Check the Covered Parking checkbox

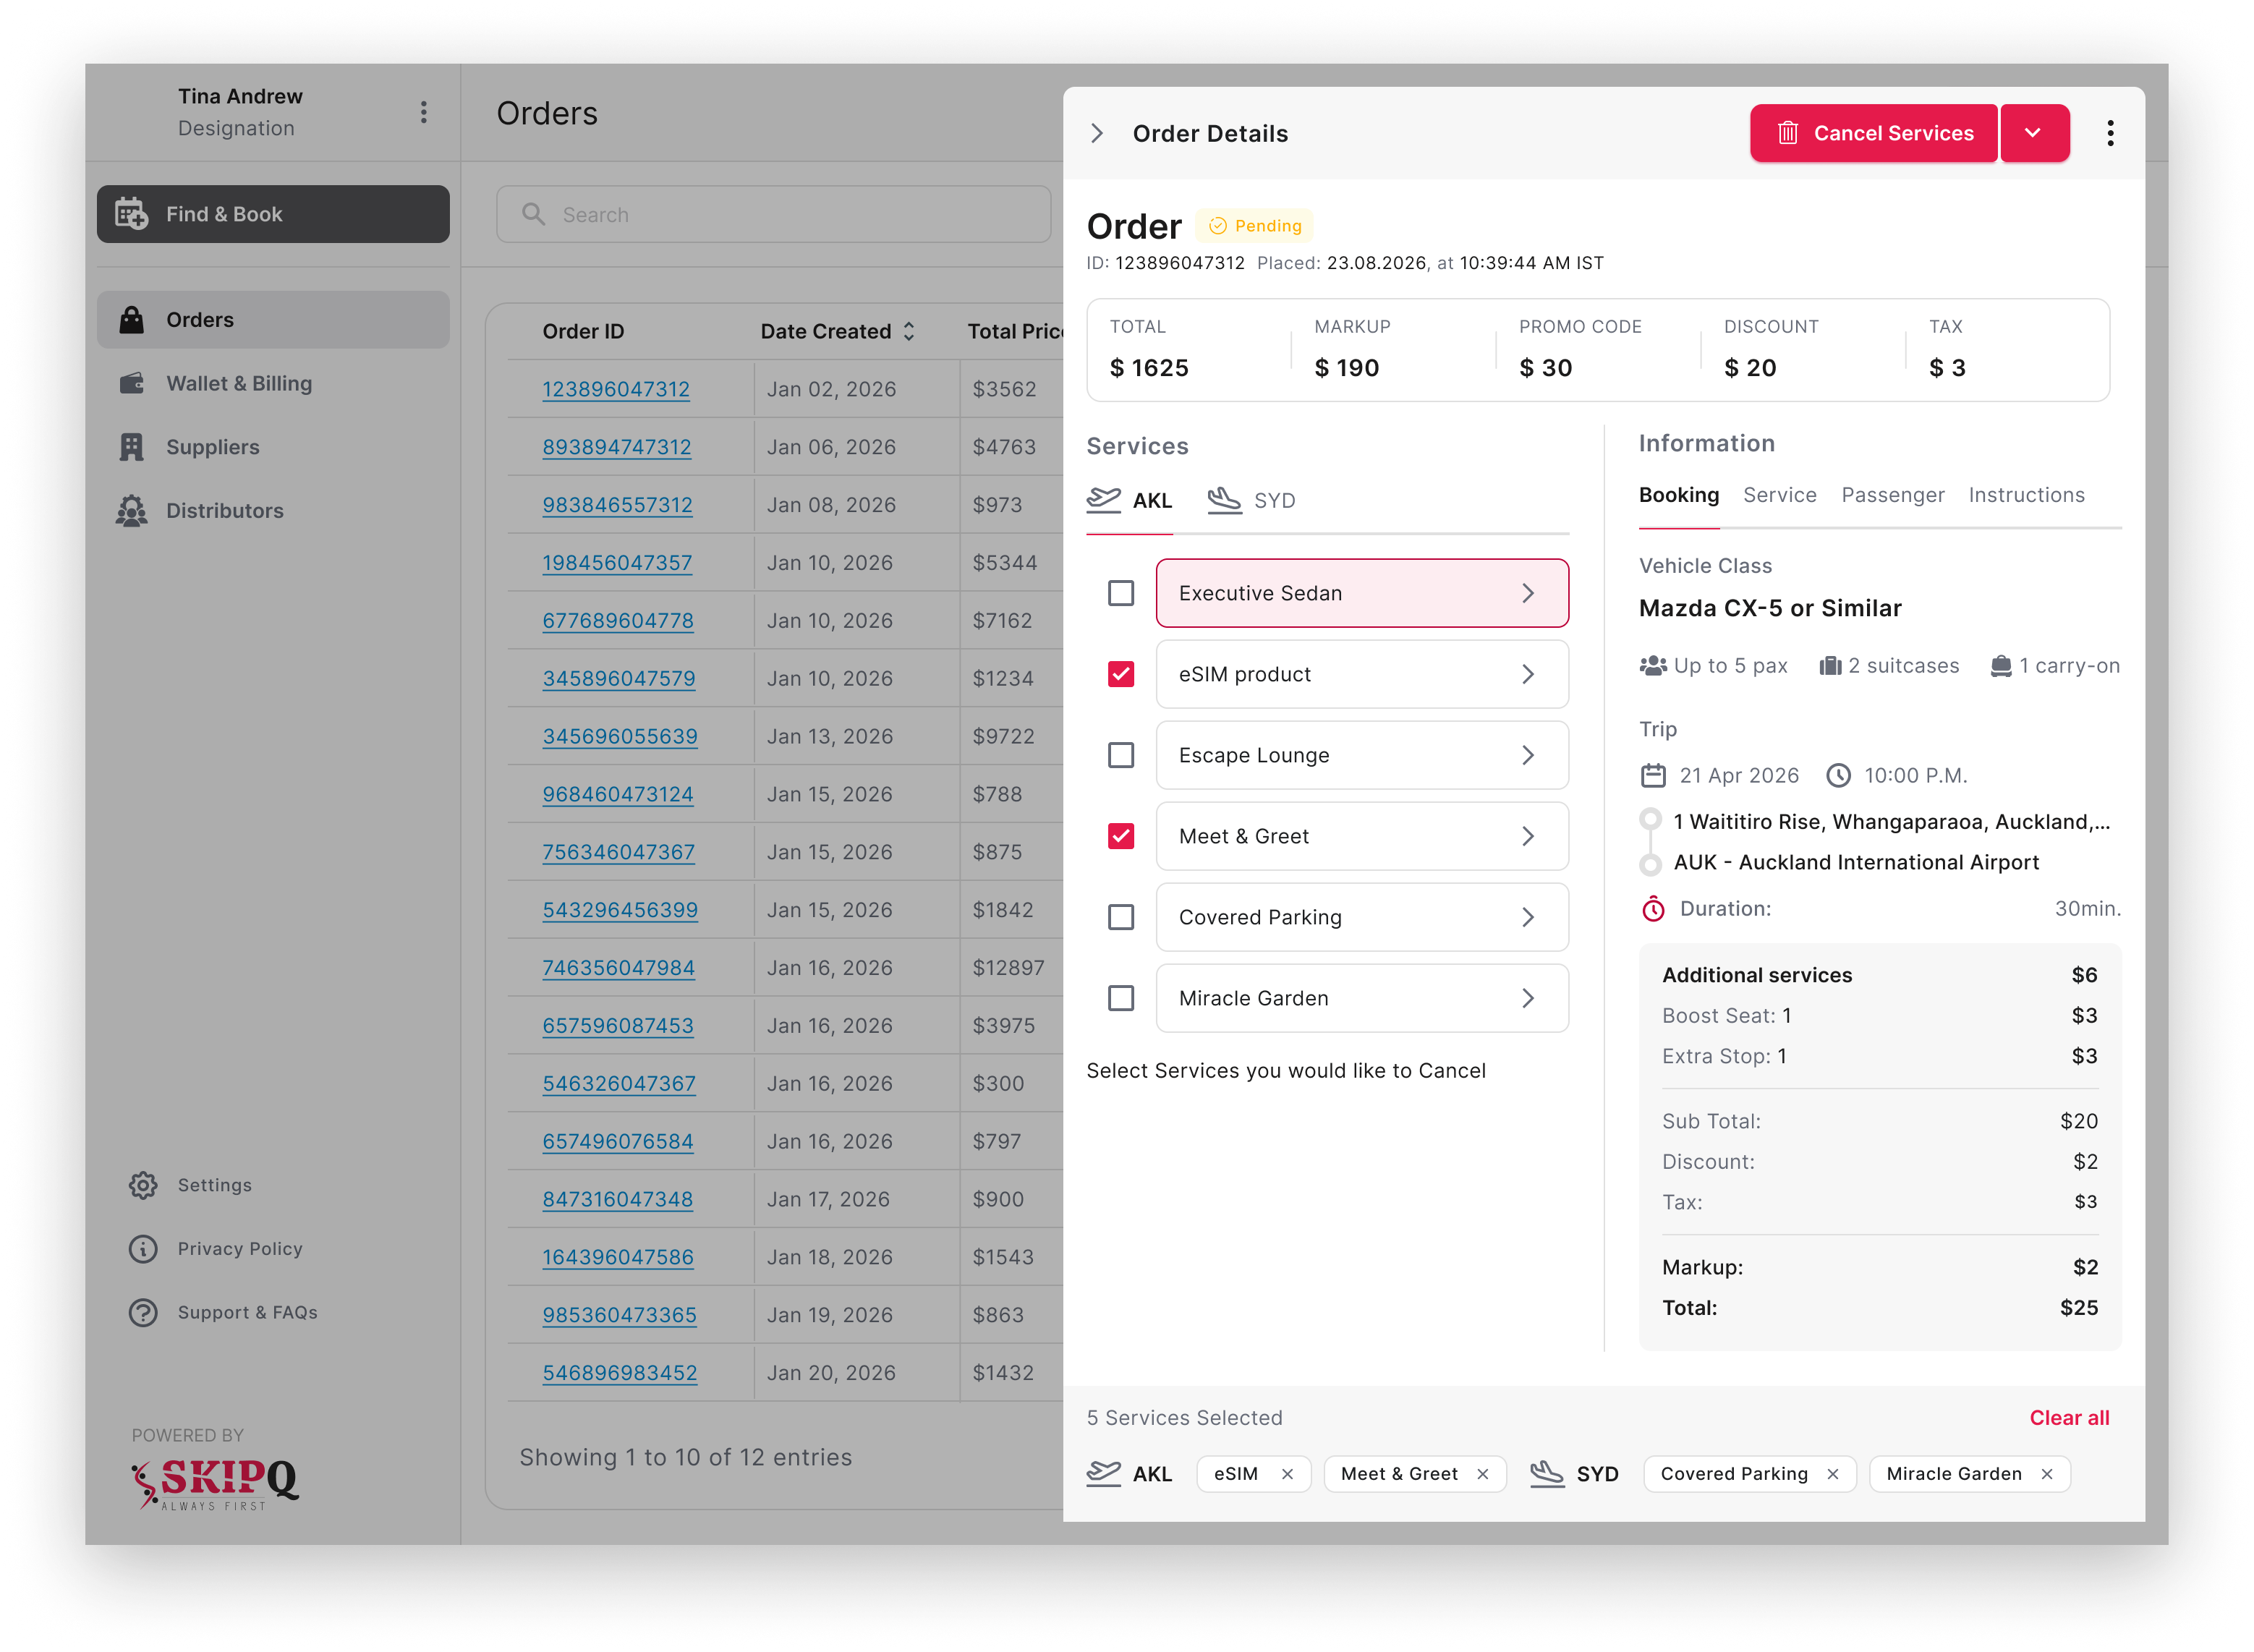[x=1121, y=917]
